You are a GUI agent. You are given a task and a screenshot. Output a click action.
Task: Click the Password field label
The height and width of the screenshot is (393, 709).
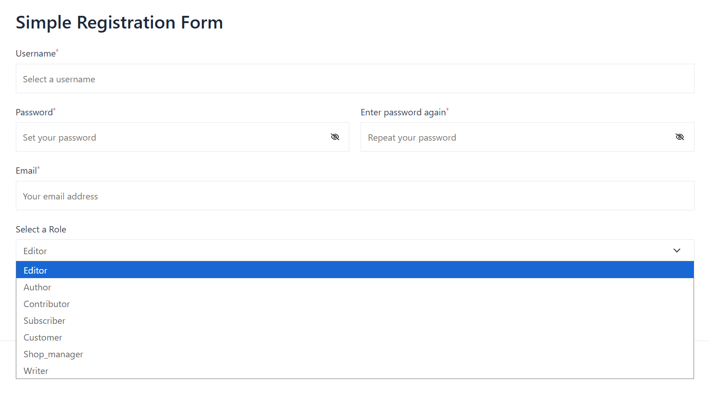pos(34,113)
